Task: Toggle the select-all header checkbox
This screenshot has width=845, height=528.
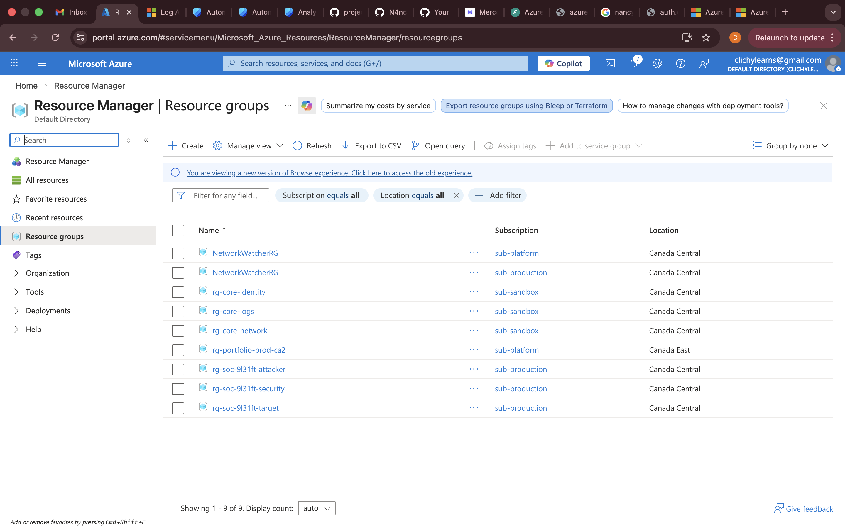Action: 178,231
